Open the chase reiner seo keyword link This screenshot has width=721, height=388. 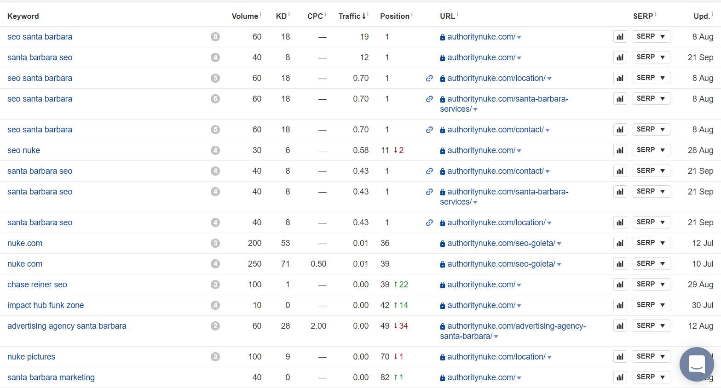coord(37,285)
